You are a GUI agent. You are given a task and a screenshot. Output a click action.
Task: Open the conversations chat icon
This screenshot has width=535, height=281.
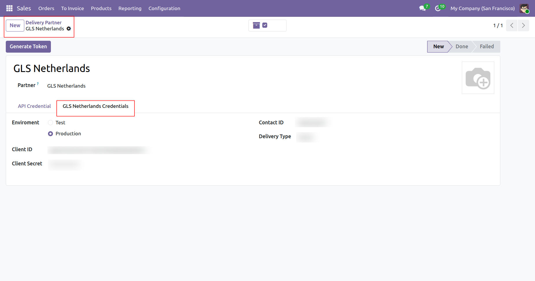click(423, 8)
